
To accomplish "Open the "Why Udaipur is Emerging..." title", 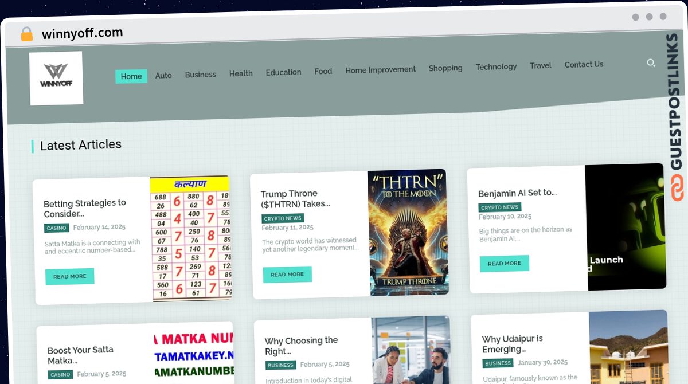I will click(x=513, y=344).
